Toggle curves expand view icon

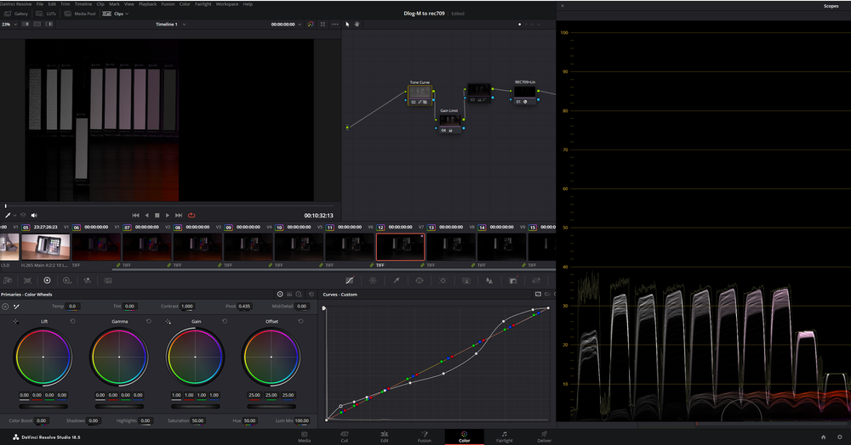point(538,295)
